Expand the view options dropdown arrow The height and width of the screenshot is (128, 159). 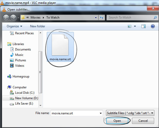coord(135,26)
